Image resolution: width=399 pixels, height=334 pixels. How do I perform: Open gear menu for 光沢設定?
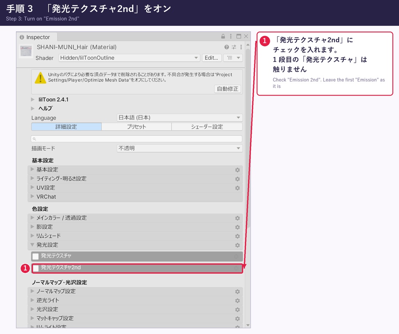[x=237, y=309]
